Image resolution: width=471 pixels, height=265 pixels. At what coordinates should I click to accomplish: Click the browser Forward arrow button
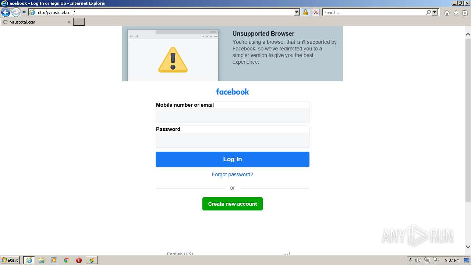coord(16,13)
